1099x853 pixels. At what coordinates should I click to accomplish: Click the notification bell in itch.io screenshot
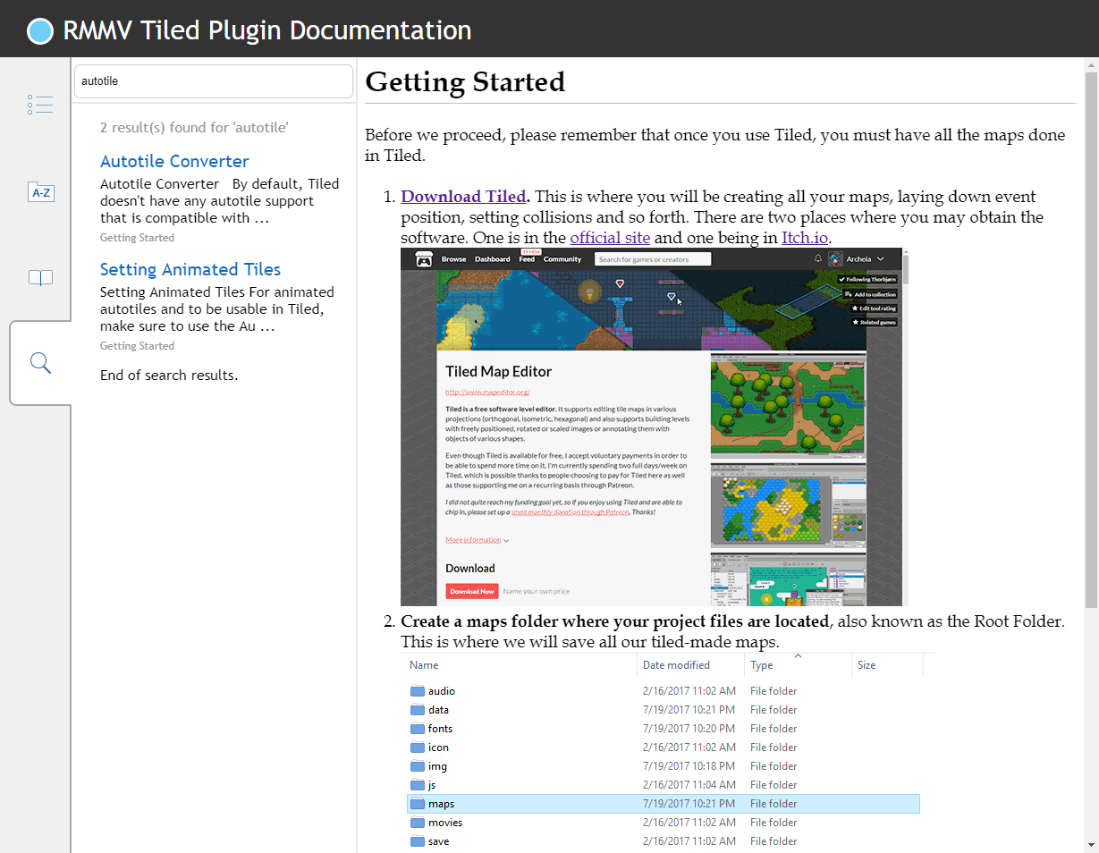[817, 259]
